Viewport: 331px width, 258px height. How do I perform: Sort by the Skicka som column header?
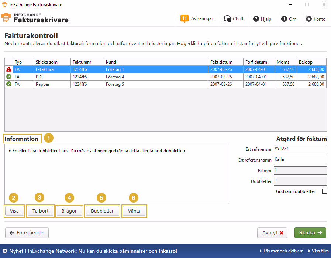coord(52,62)
